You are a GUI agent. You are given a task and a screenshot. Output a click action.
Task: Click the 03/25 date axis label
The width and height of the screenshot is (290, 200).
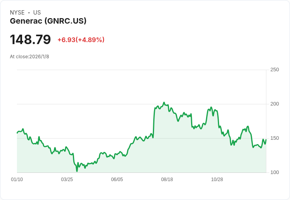coord(67,180)
